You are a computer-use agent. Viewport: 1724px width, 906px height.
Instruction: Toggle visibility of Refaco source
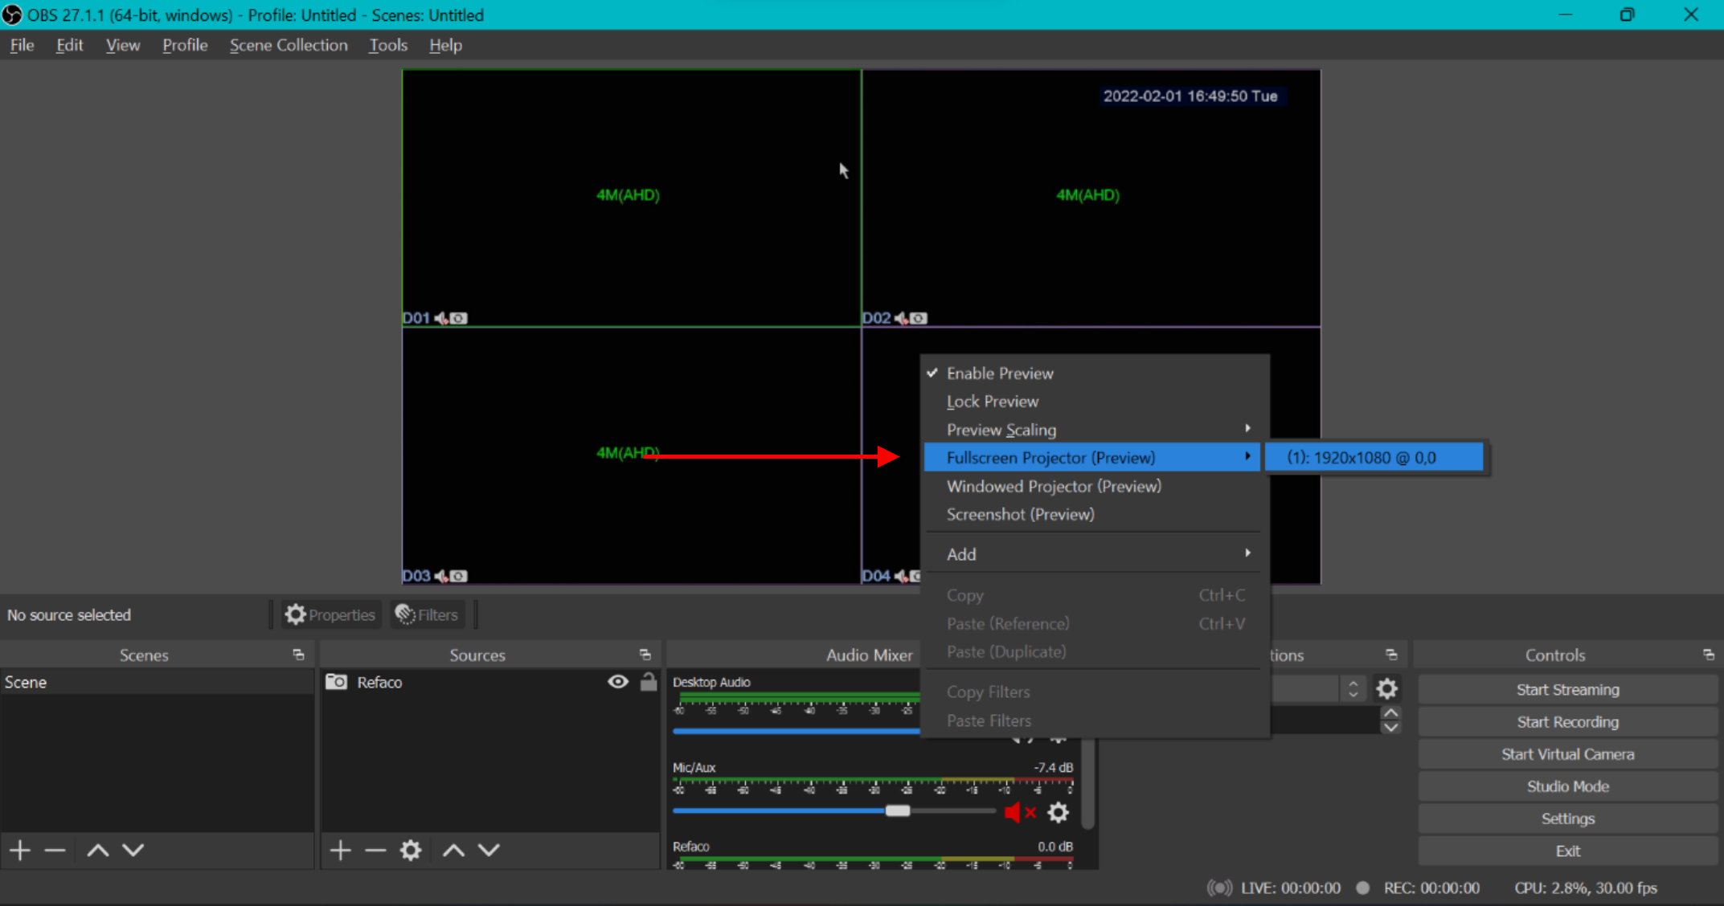[617, 682]
